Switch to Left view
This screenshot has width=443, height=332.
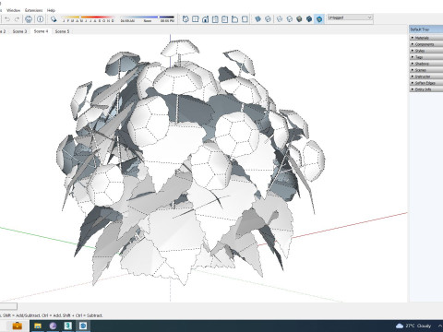234,19
